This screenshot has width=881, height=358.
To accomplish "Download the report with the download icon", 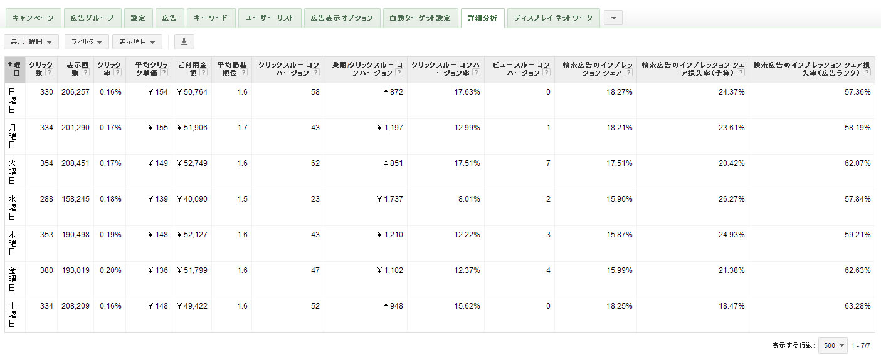I will 184,42.
